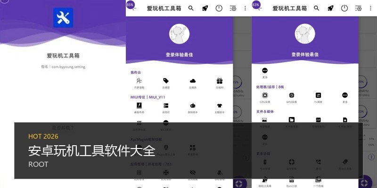Open the overflow menu in middle screenshot
377x188 pixels.
(245, 8)
